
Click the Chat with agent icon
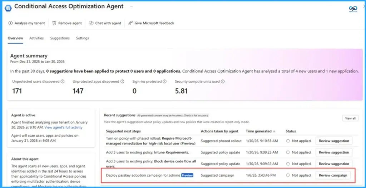click(x=91, y=23)
